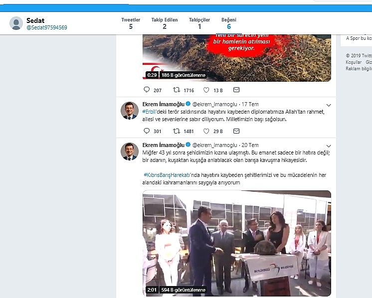
Task: Play the Beylikdüzü ceremony video
Action: [237, 243]
